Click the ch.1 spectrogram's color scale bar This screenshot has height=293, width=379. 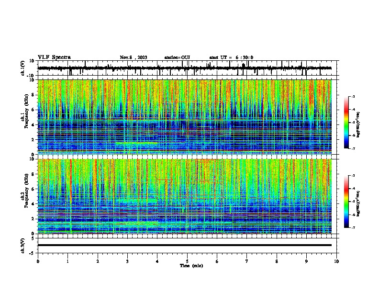tap(346, 123)
